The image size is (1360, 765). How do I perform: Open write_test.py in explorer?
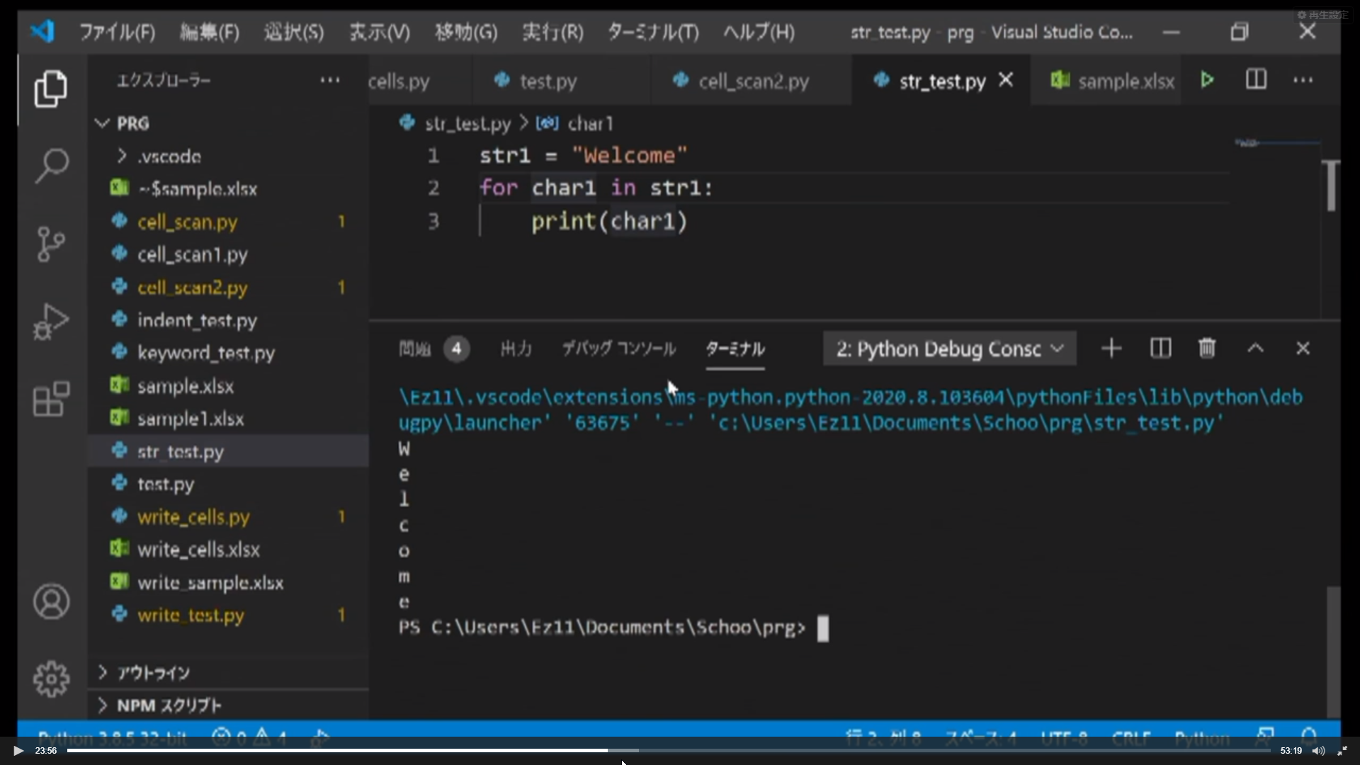coord(228,615)
